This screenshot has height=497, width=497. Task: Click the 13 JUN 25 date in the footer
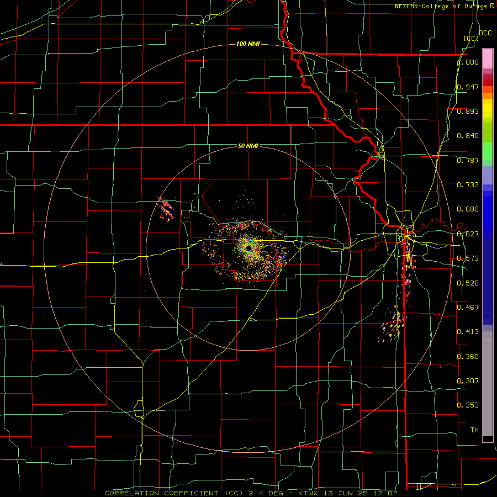tap(346, 493)
